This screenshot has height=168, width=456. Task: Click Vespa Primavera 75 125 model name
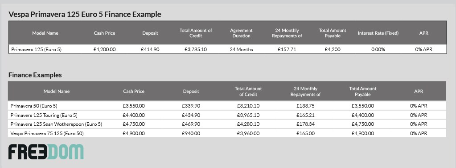[x=47, y=133]
